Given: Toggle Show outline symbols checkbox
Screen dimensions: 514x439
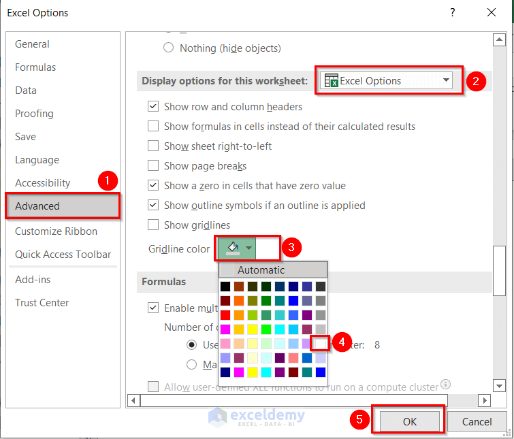Looking at the screenshot, I should click(153, 205).
